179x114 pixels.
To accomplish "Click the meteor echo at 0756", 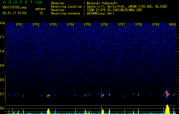I will click(x=102, y=95).
